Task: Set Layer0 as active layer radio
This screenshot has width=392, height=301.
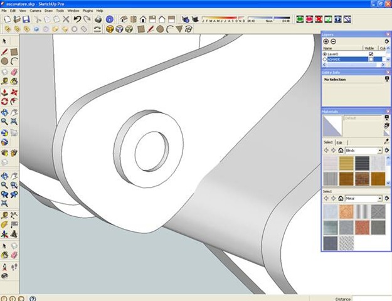Action: point(325,54)
